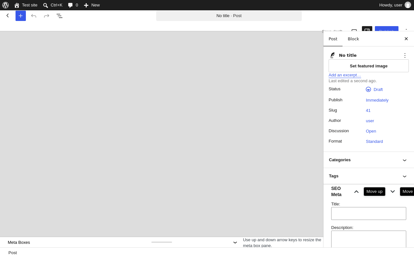Collapse the Meta Boxes pane chevron
The height and width of the screenshot is (258, 414).
(x=235, y=243)
